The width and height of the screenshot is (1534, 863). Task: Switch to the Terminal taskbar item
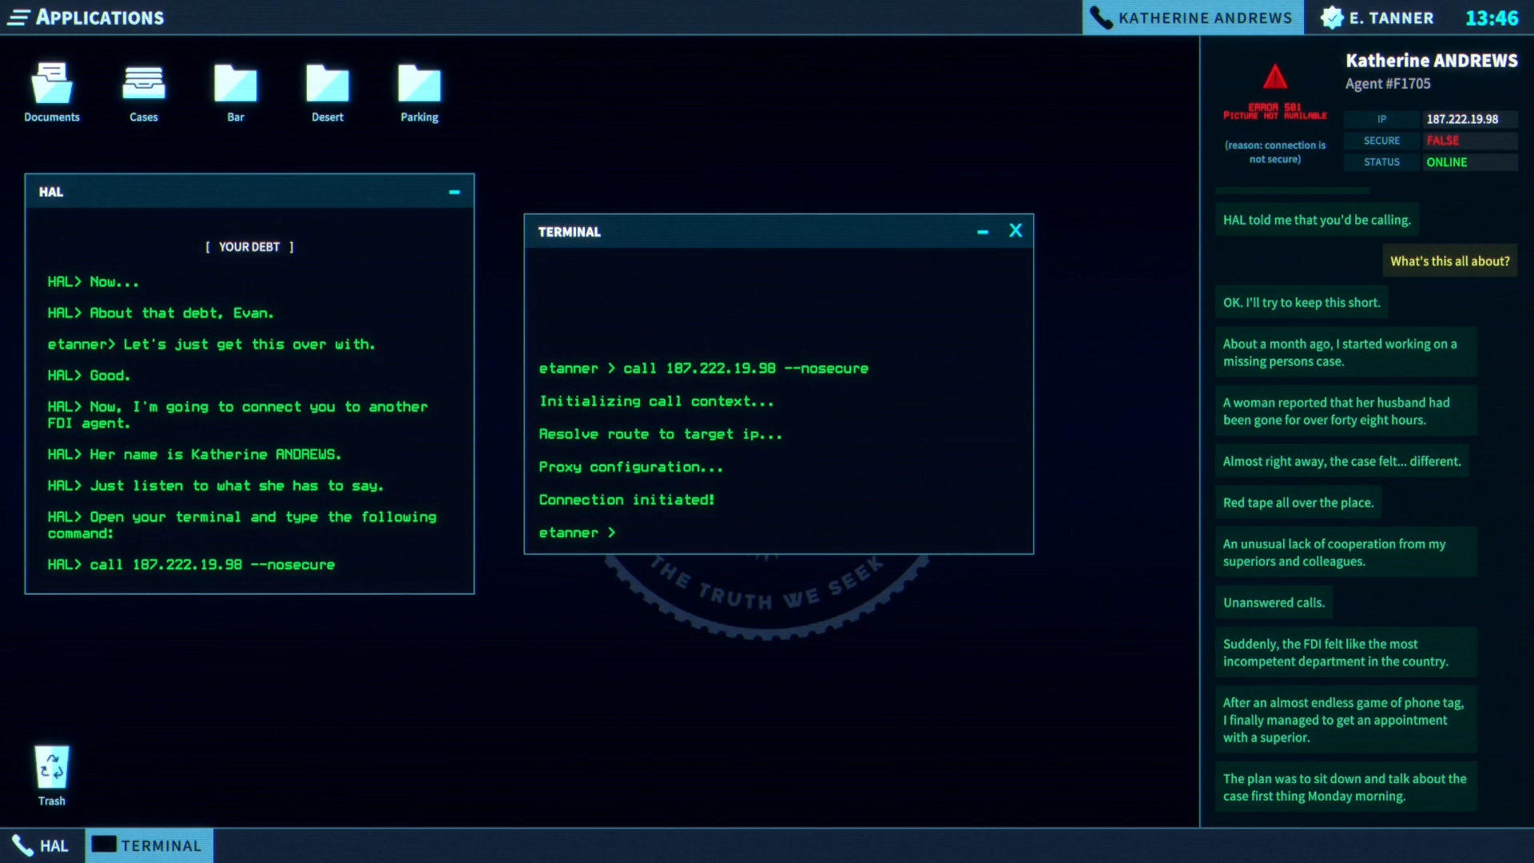point(149,845)
